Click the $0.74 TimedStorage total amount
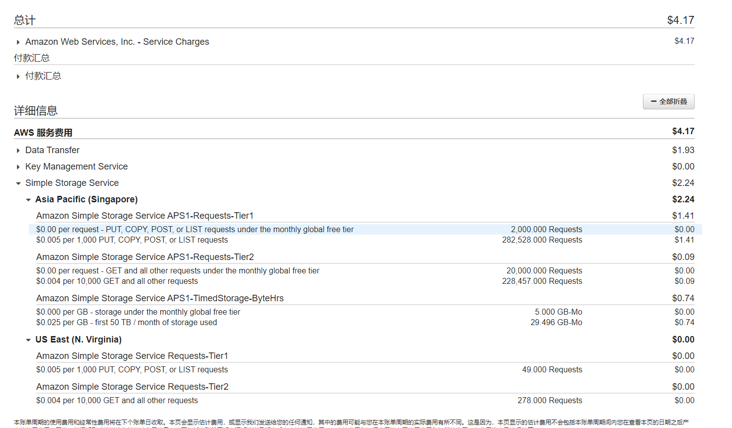Screen dimensions: 732x428 683,298
